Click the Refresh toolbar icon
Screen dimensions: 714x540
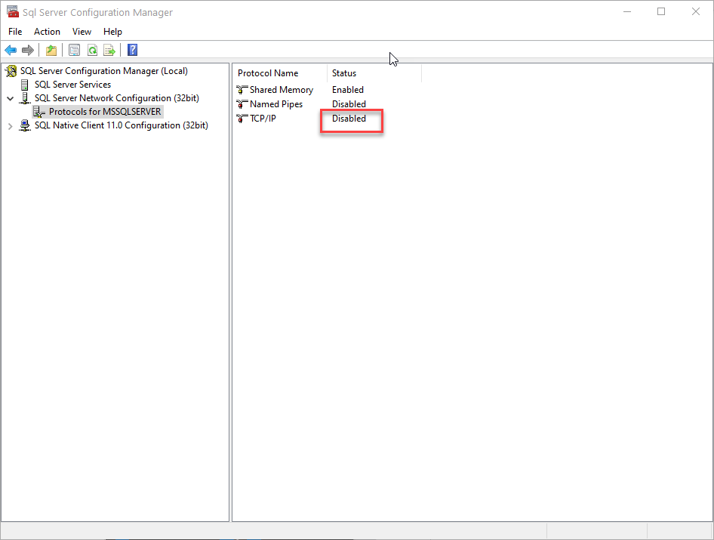pos(92,50)
